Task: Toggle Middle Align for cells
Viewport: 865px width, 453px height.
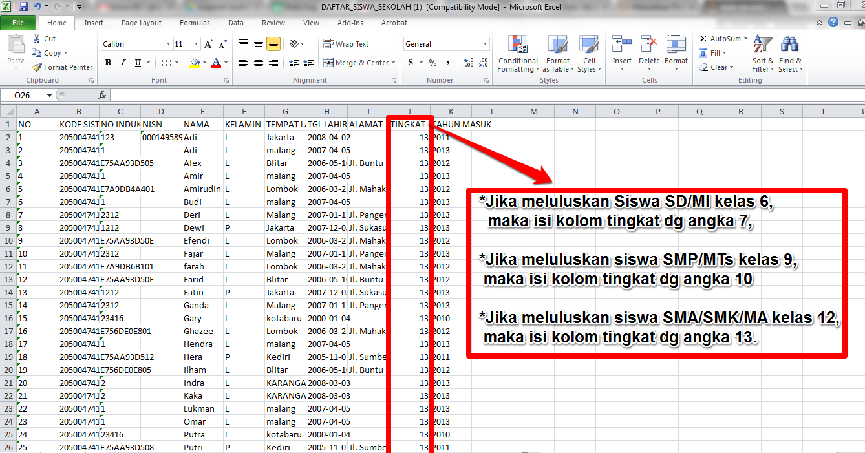Action: pos(259,44)
